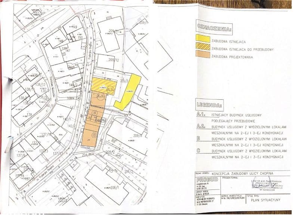Click parcel number 209/12 on the map
This screenshot has width=299, height=220.
(114, 60)
